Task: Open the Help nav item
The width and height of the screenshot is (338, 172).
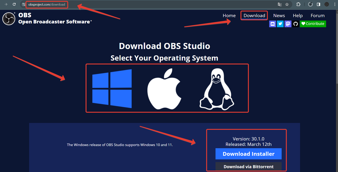Action: [298, 15]
